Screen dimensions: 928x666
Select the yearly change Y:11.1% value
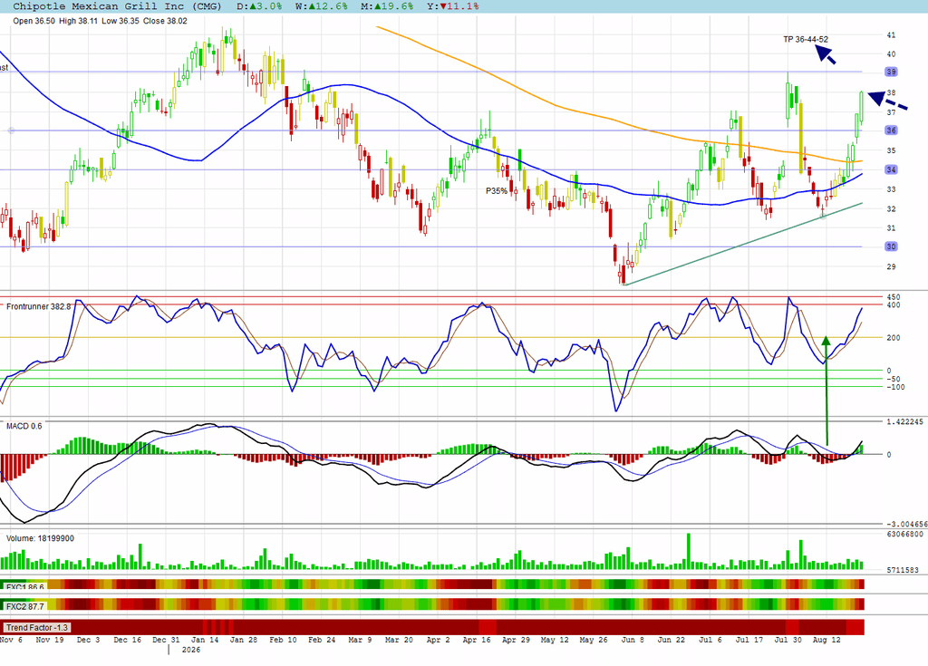453,6
